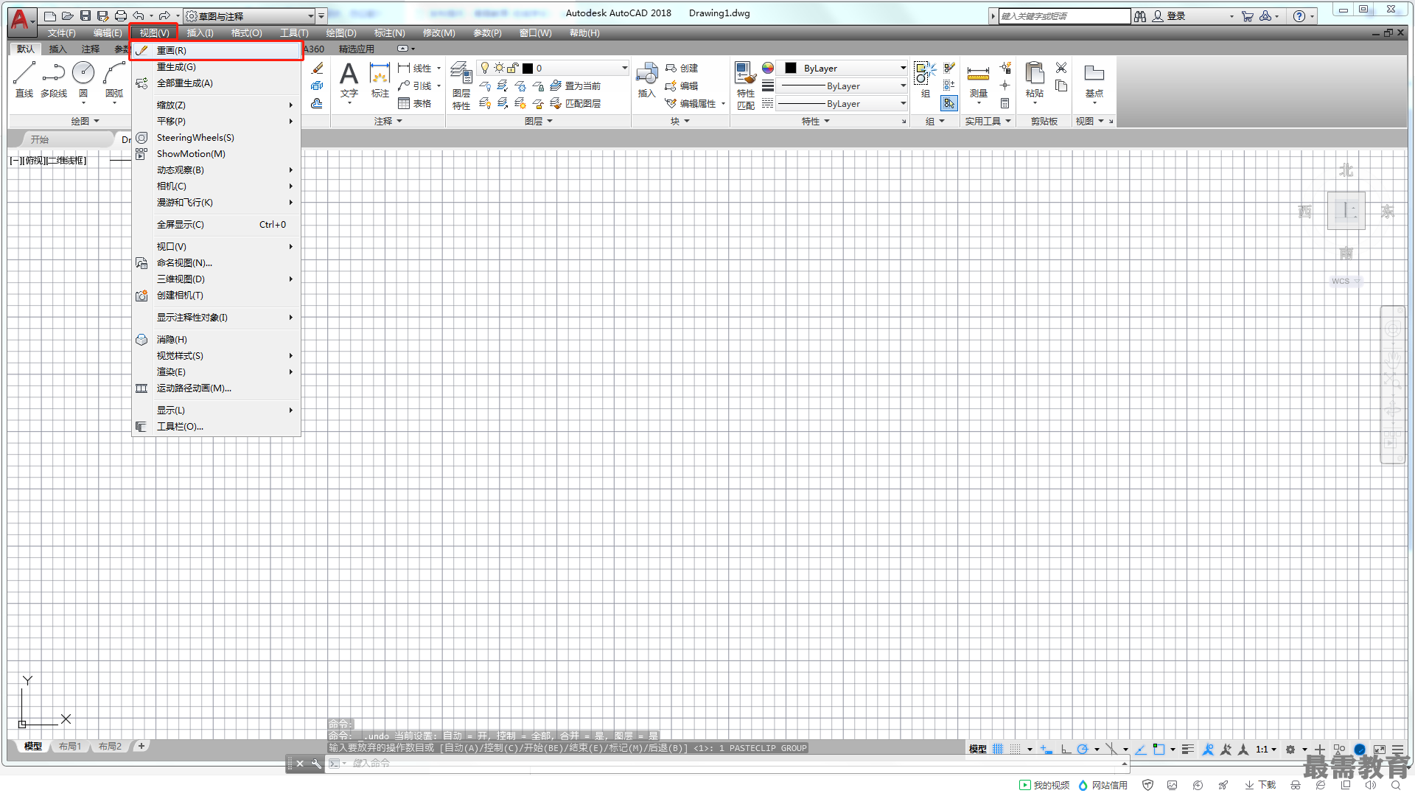
Task: Expand the 图层 panel arrow
Action: (550, 121)
